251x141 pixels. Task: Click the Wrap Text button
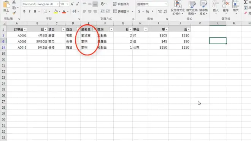[121, 4]
